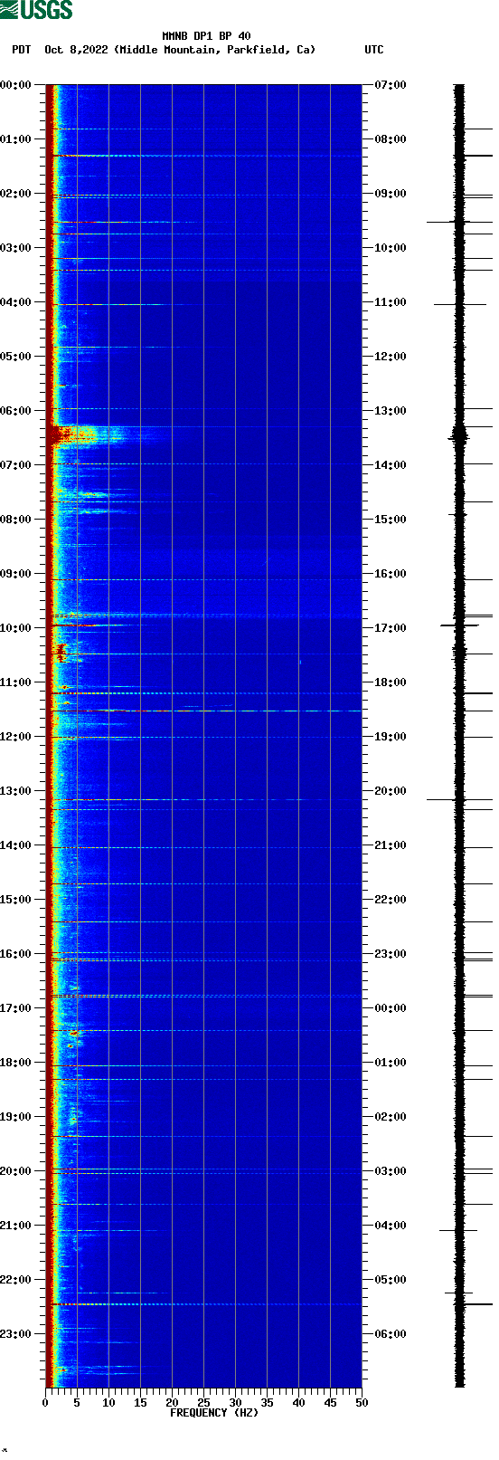The height and width of the screenshot is (1460, 499).
Task: Click '(Middle Mountain, Parkfield, Ca)' location text
Action: [215, 50]
